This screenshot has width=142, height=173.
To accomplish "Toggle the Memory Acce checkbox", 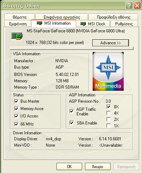I will 16,109.
